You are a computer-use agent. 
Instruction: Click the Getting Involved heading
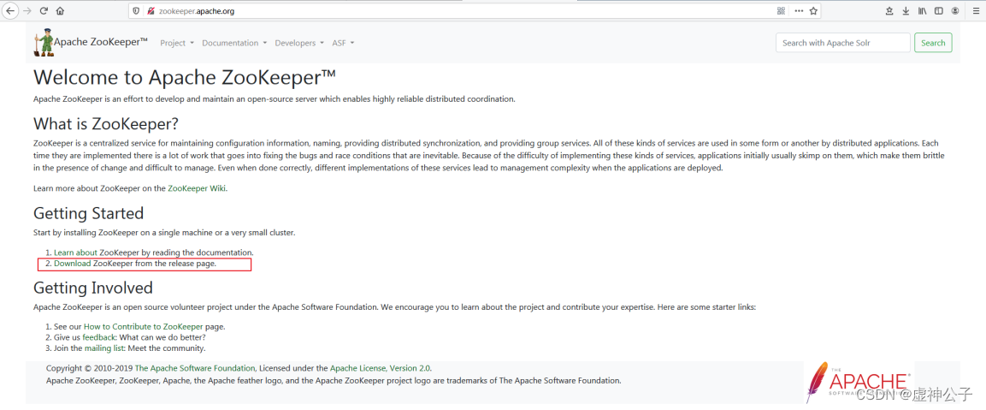pos(93,288)
